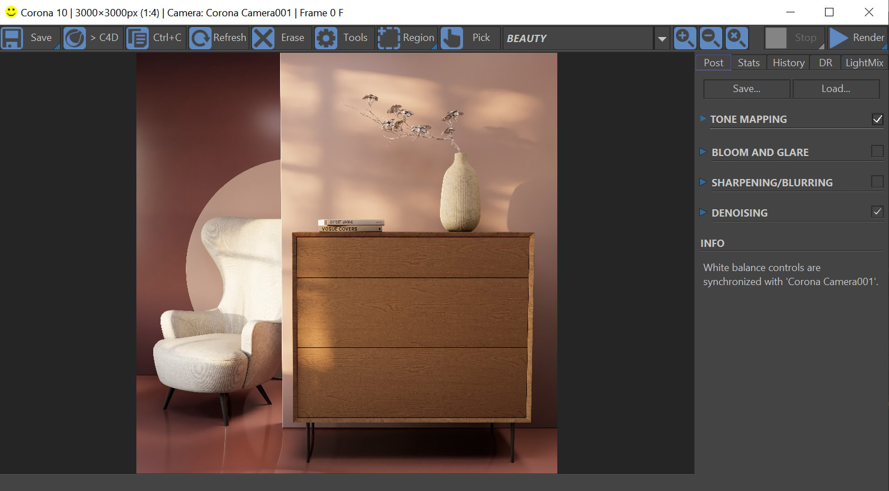
Task: Open the render element dropdown arrow
Action: (662, 39)
